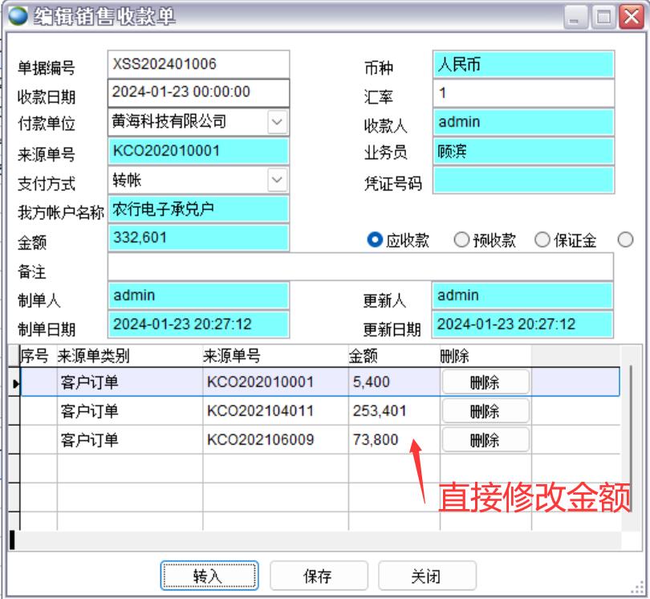Viewport: 650px width, 599px height.
Task: Delete the row for KCO202104011
Action: 485,411
